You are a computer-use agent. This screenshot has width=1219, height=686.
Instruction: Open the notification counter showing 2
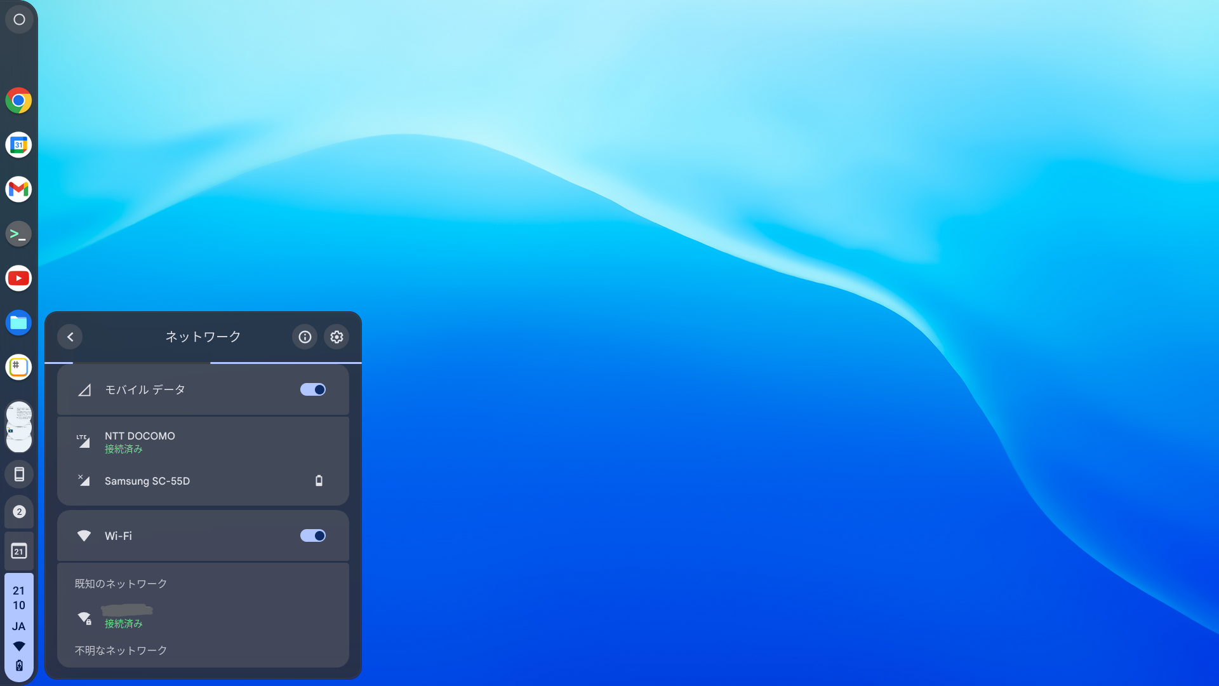tap(19, 512)
